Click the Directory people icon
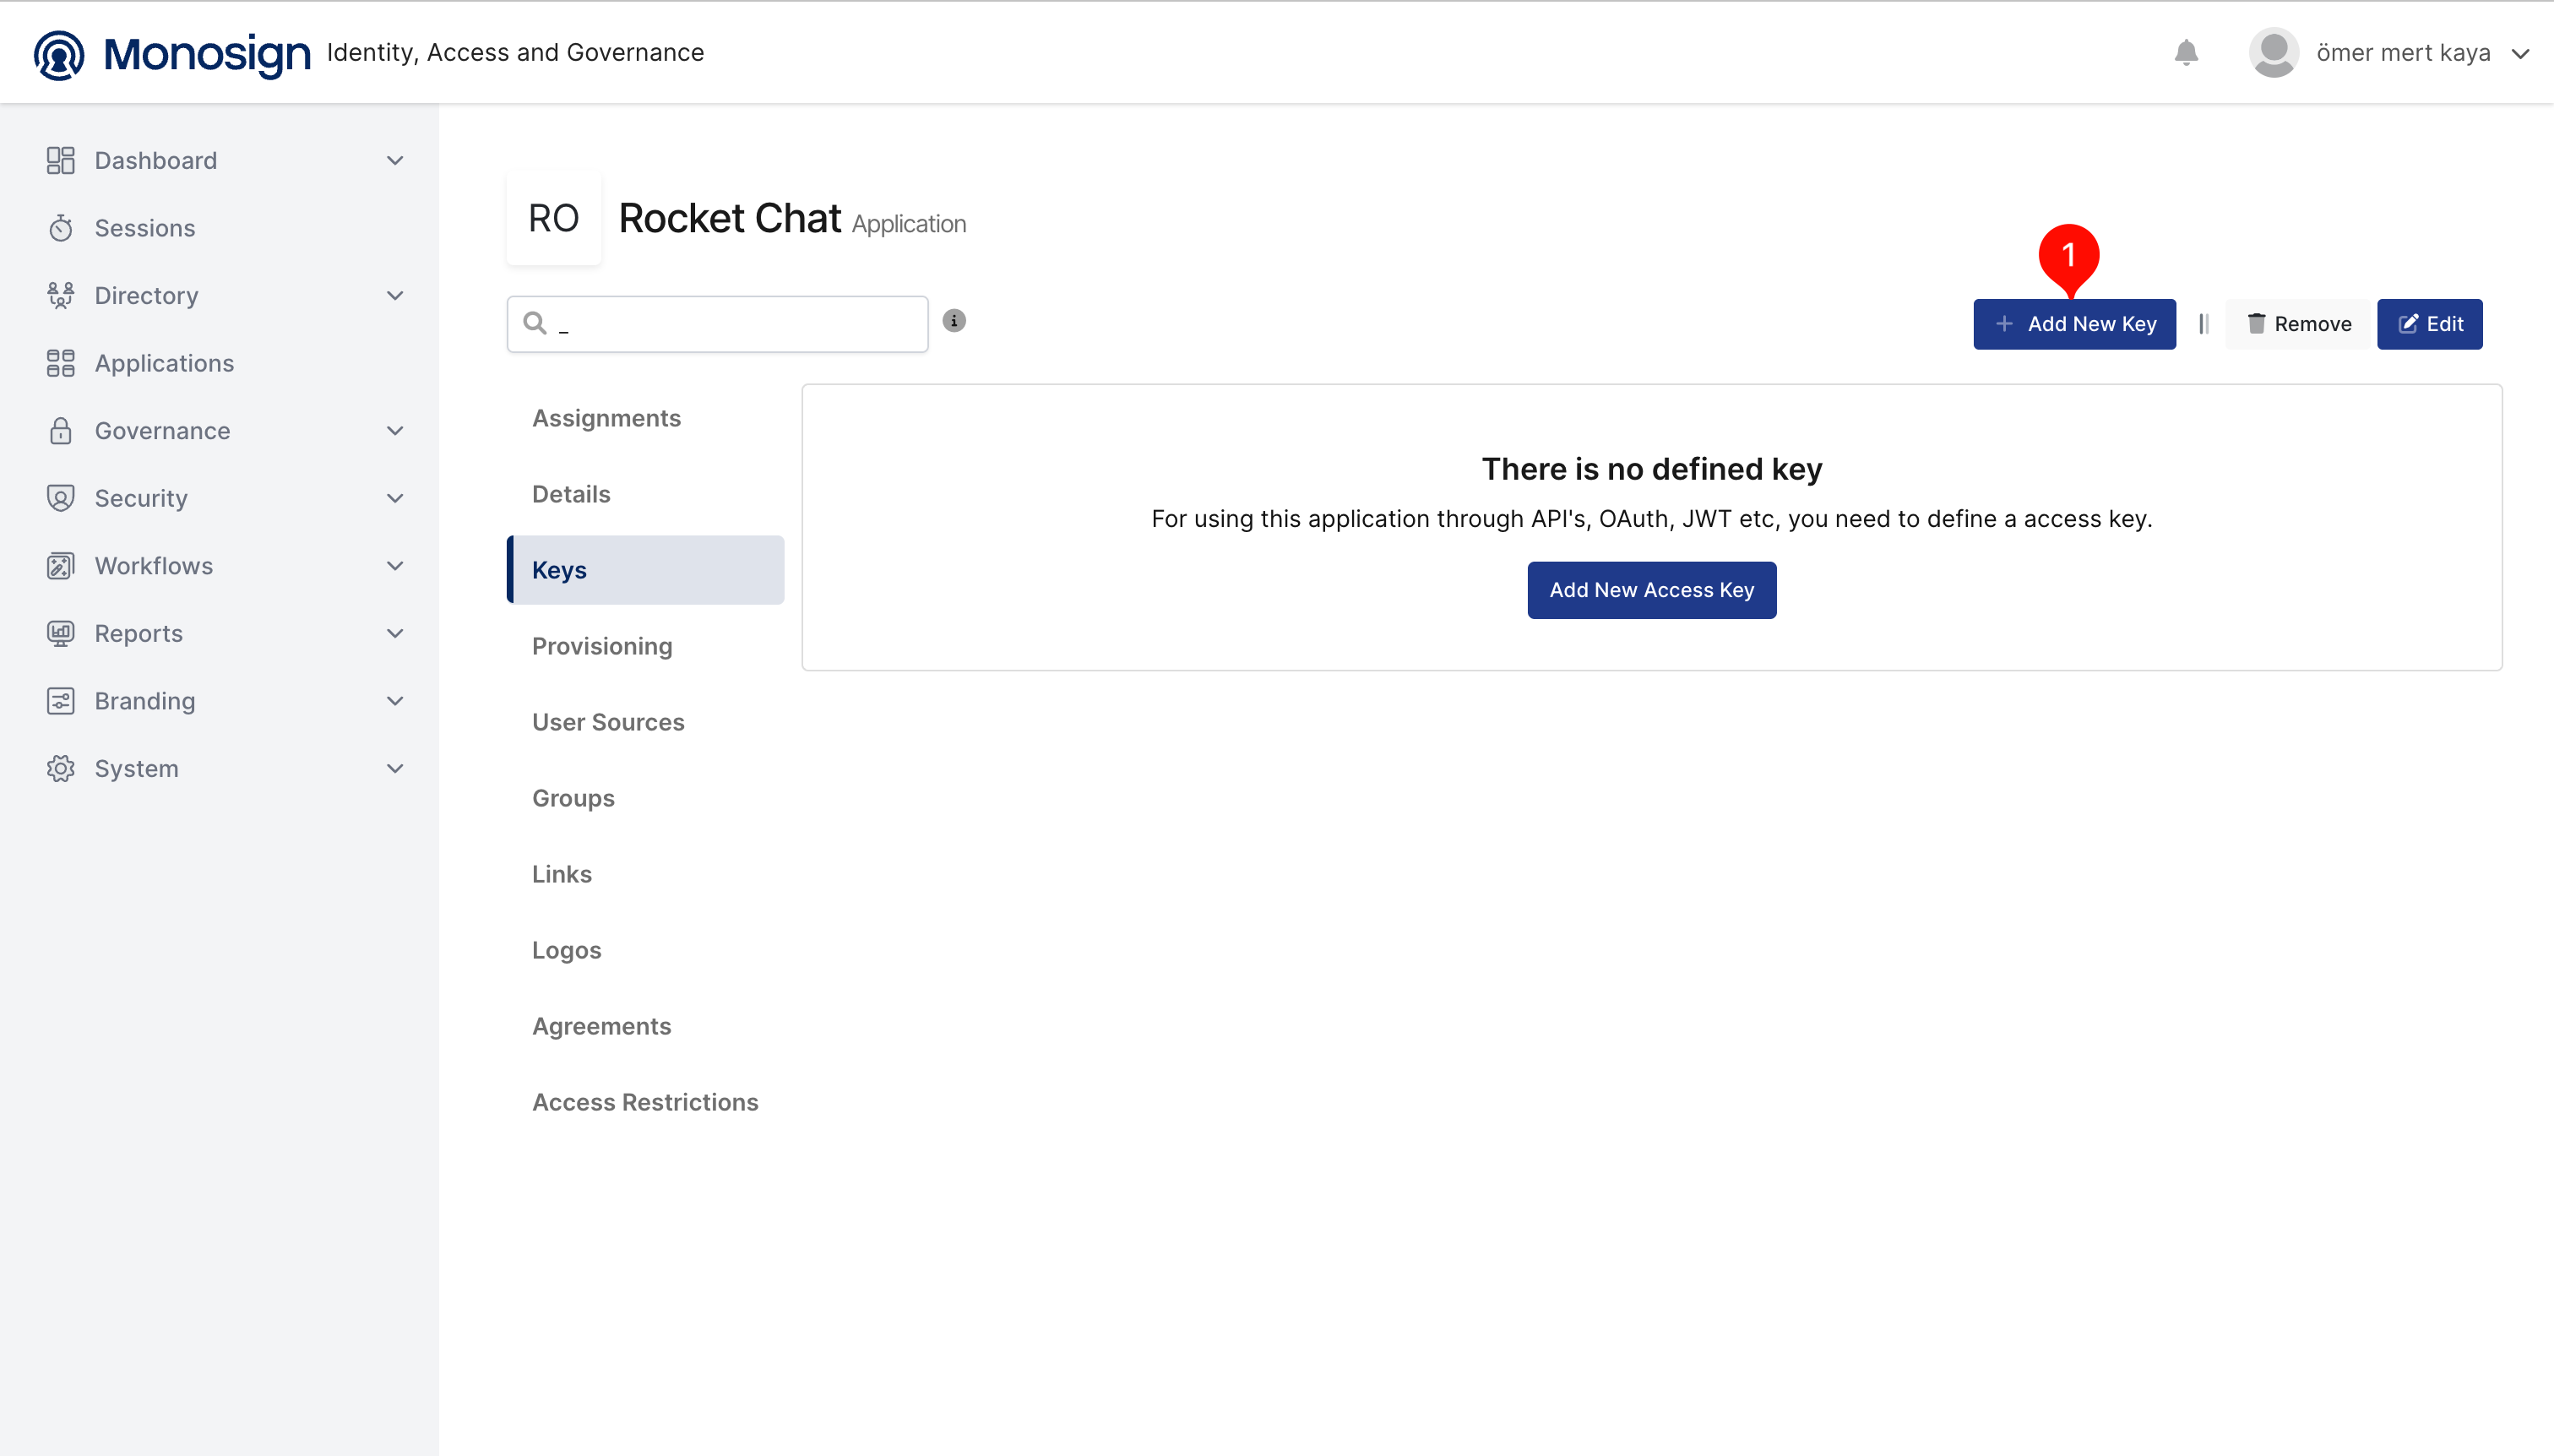The width and height of the screenshot is (2554, 1456). click(x=60, y=295)
